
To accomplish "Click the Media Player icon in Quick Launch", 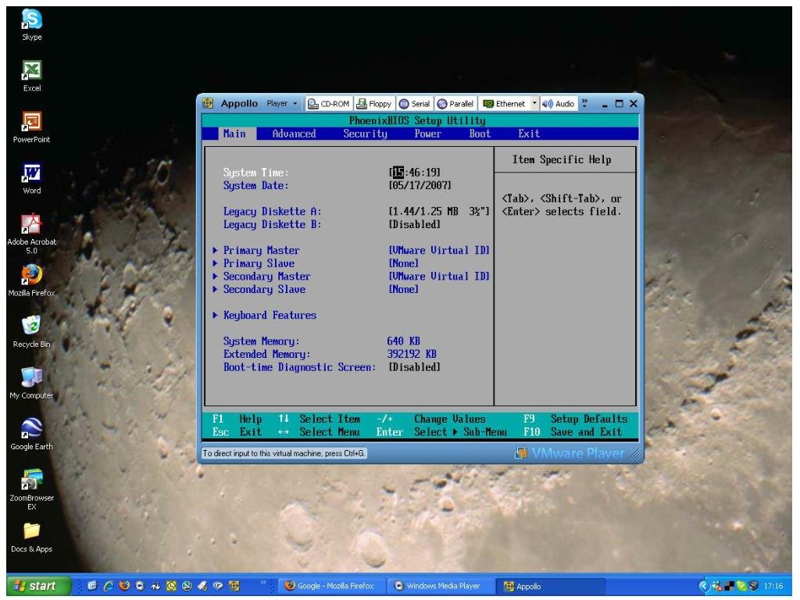I will tap(140, 586).
